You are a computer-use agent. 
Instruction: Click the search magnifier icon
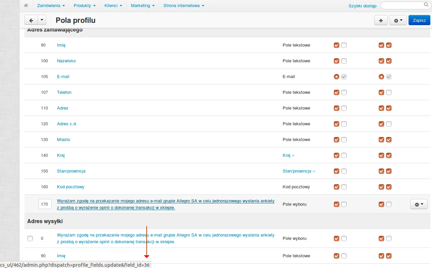click(x=426, y=5)
